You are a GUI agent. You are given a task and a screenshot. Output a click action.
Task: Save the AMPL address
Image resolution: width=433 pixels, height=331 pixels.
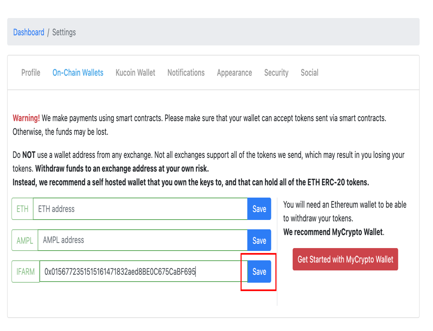coord(259,240)
